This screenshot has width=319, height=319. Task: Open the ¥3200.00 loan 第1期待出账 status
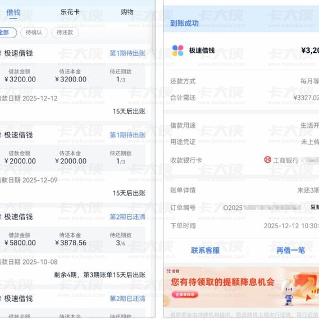(127, 53)
